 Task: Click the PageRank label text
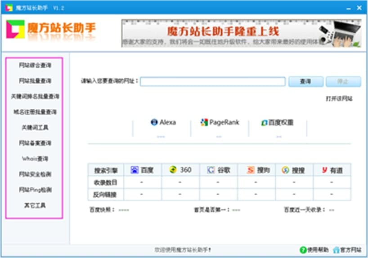pyautogui.click(x=224, y=122)
